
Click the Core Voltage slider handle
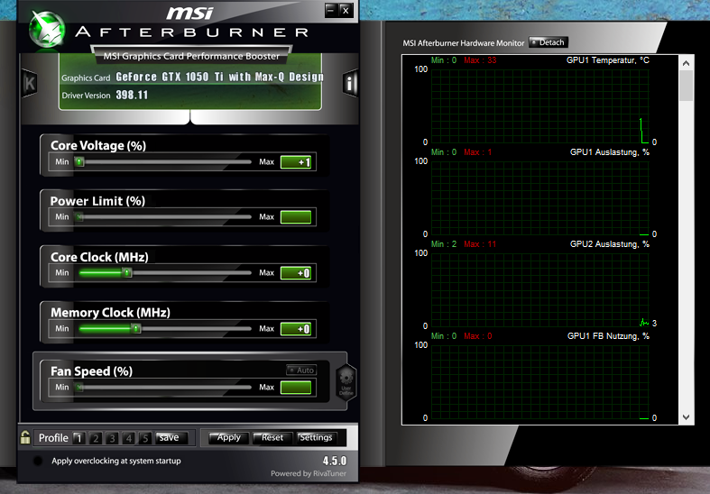(79, 161)
